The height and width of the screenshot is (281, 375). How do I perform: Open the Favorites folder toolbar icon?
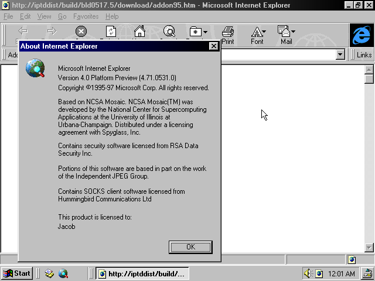(x=195, y=32)
